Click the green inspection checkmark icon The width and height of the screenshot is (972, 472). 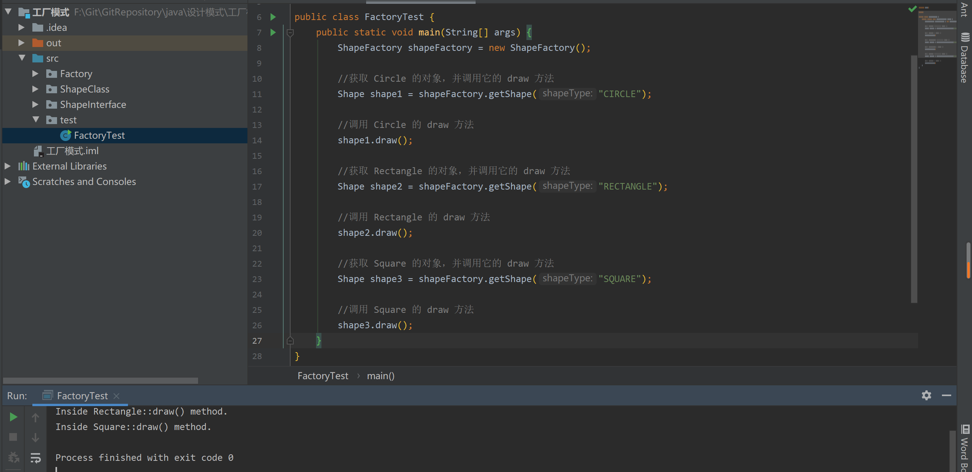coord(912,8)
